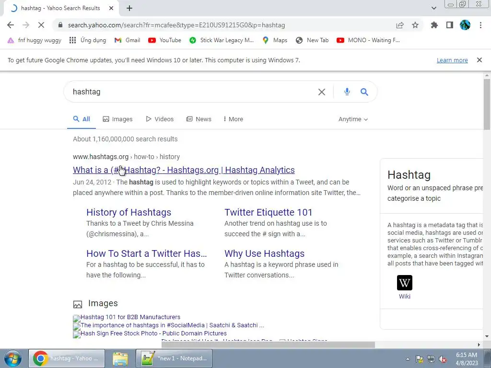
Task: Open the Gmail bookmark
Action: 128,40
